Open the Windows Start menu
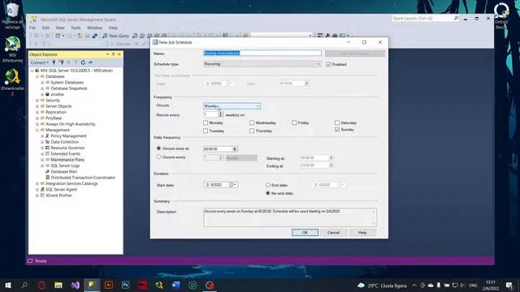Viewport: 520px width, 292px height. pyautogui.click(x=7, y=285)
